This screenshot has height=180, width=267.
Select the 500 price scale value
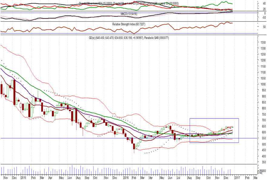(264, 144)
